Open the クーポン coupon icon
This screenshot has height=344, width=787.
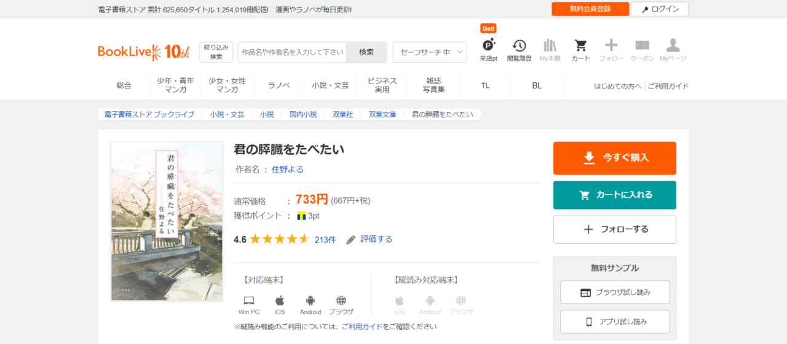pos(642,46)
